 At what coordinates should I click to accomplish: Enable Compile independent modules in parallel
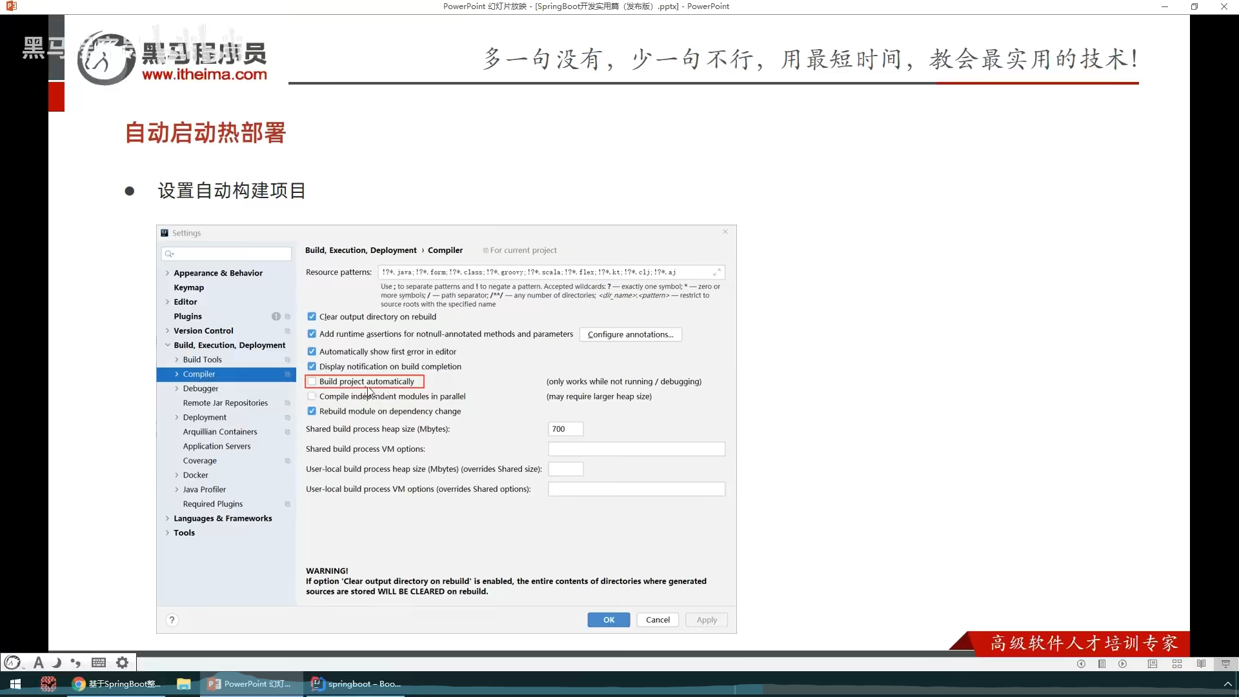pos(312,396)
